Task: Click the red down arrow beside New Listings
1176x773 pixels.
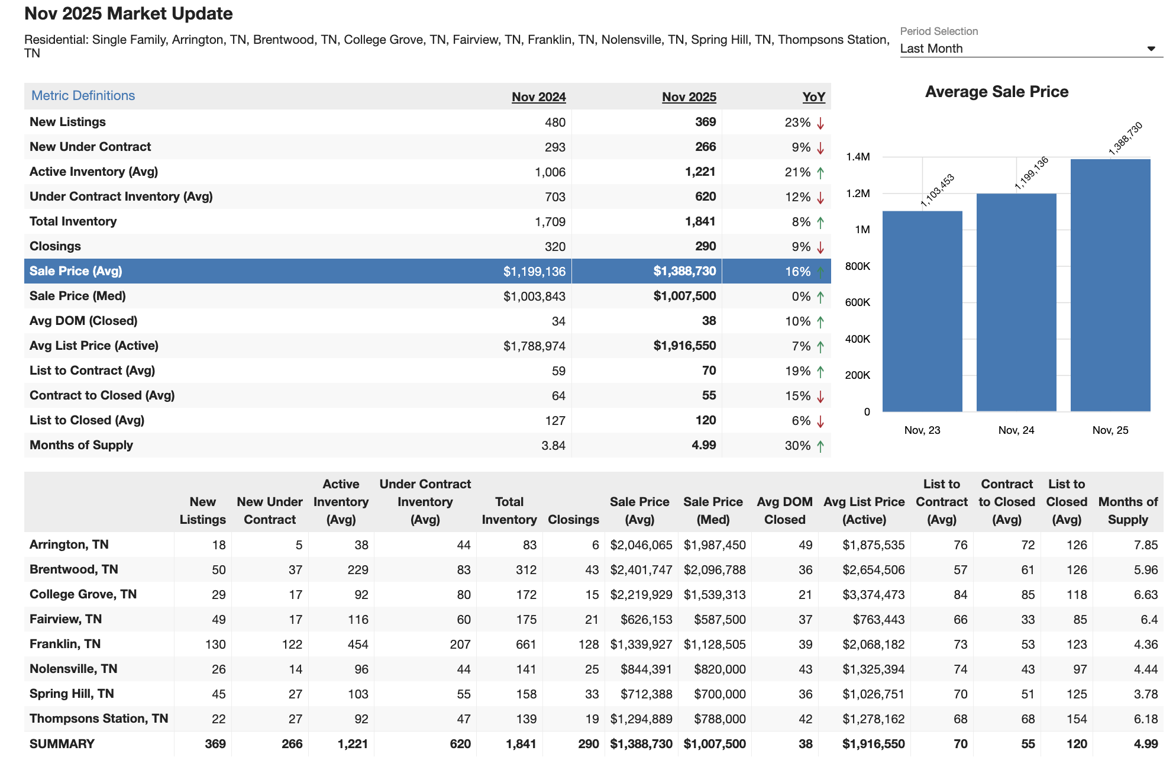Action: (x=820, y=123)
